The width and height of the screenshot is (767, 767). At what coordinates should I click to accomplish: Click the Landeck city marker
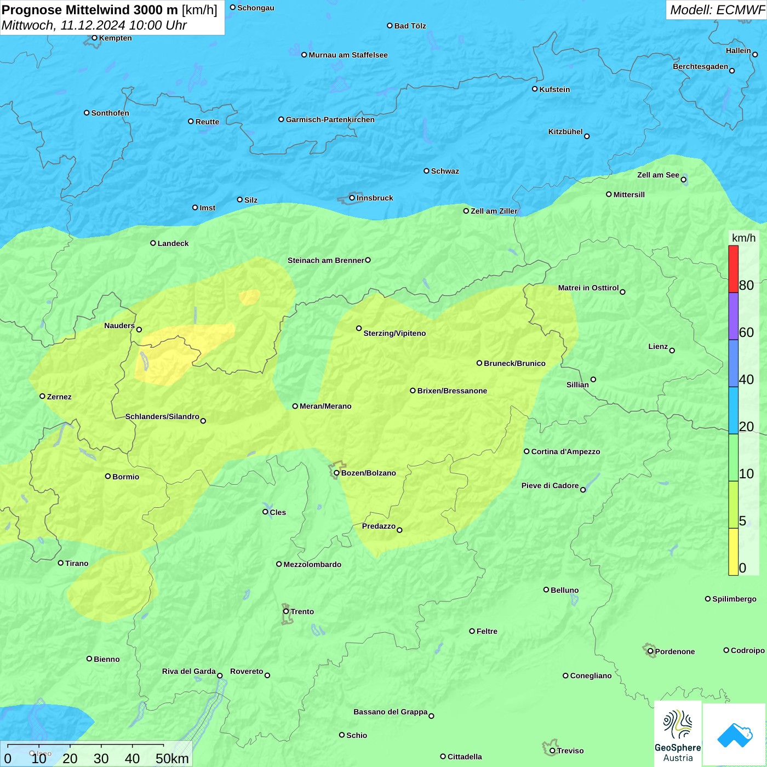pos(153,243)
